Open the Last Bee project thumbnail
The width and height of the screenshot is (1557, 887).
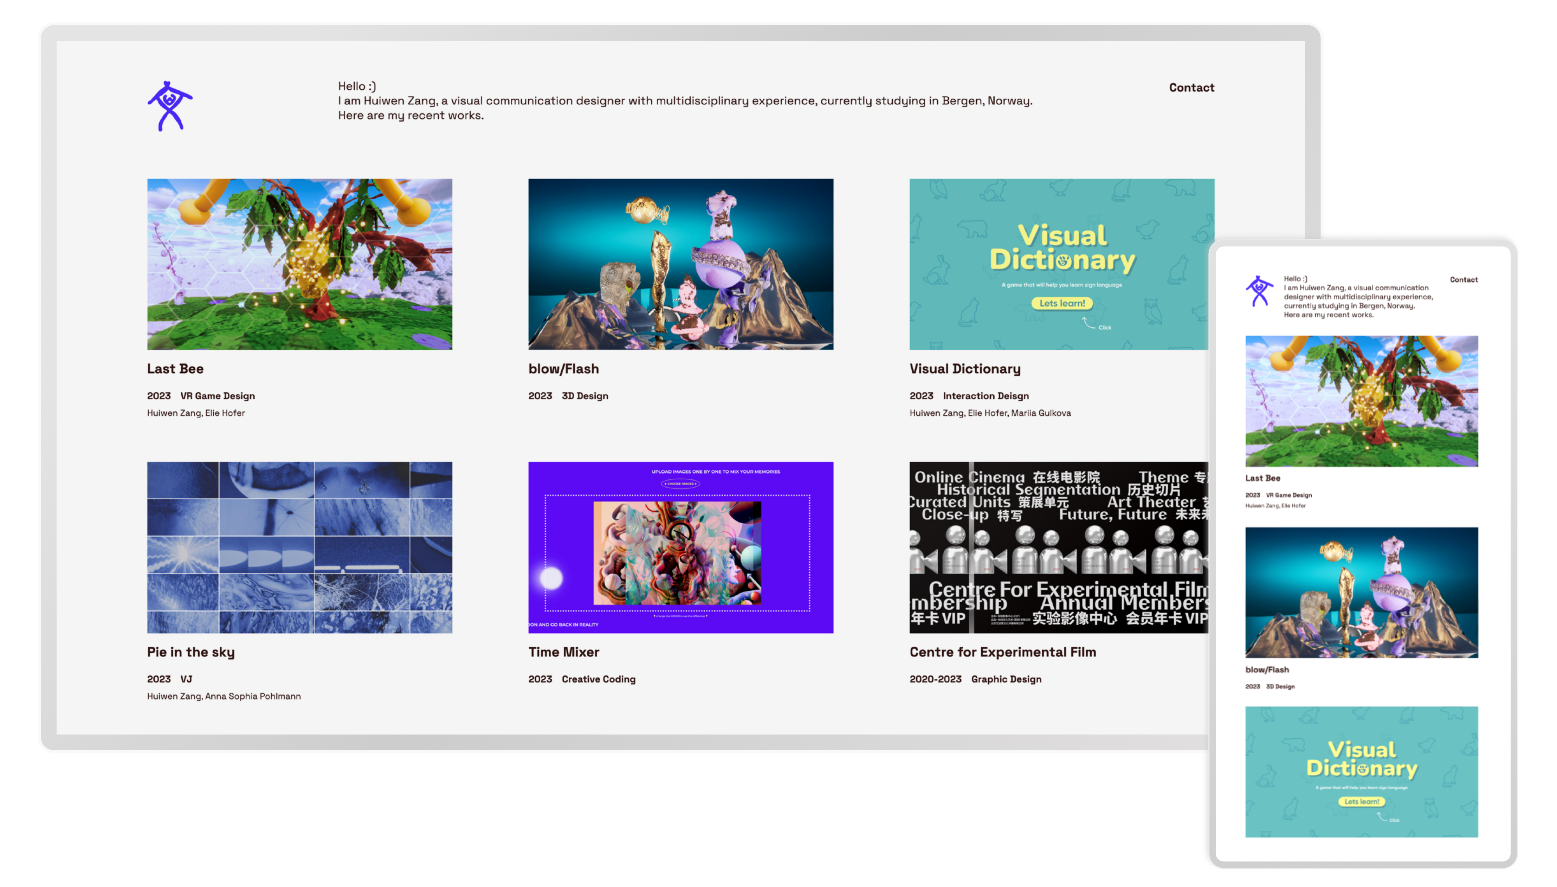(x=299, y=264)
